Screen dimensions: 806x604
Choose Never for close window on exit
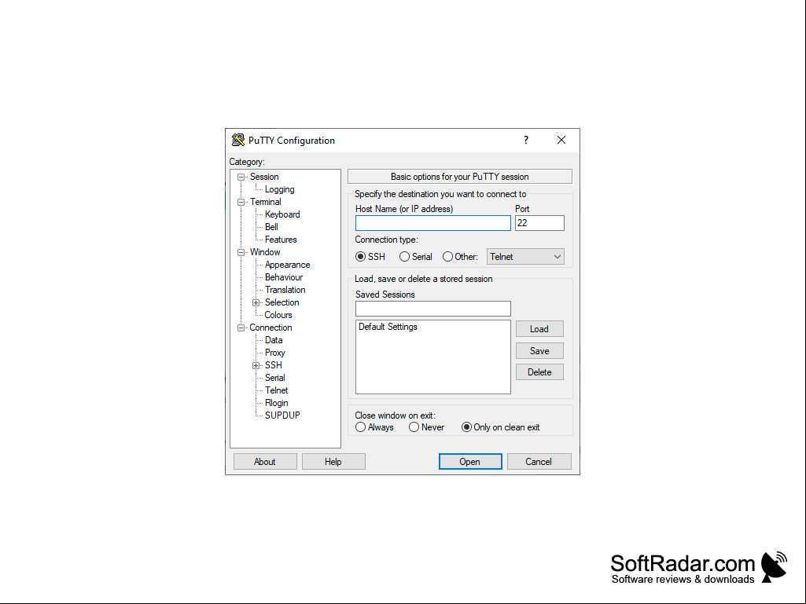(x=414, y=427)
